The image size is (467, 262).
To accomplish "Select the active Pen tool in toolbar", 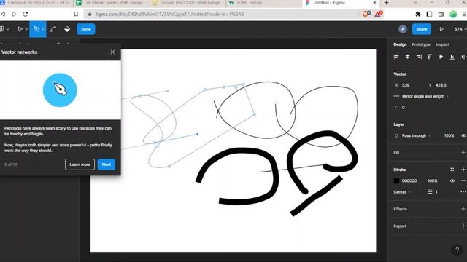I will [x=36, y=29].
